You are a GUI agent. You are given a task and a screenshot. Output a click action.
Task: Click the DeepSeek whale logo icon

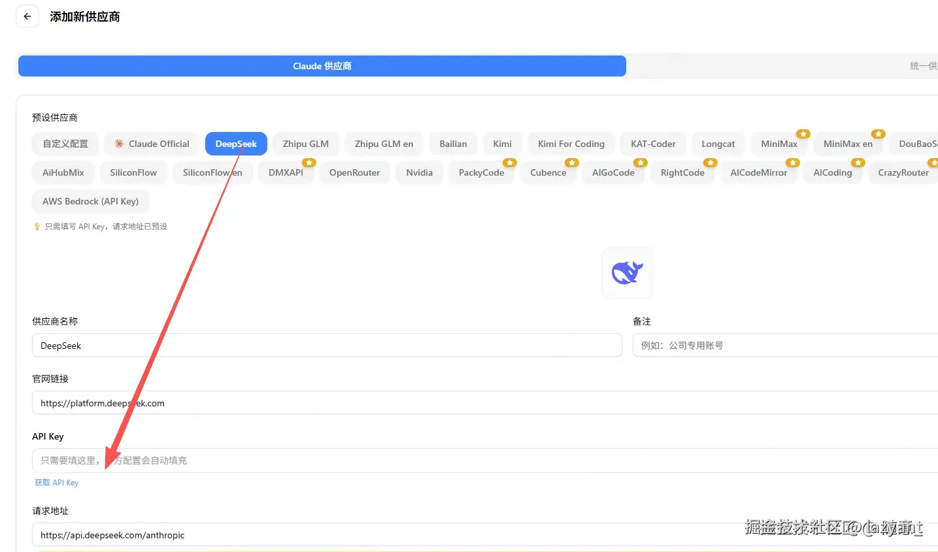(x=627, y=272)
